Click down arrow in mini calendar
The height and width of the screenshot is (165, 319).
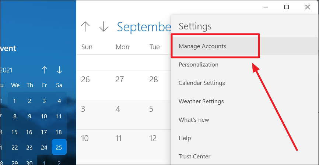[59, 70]
